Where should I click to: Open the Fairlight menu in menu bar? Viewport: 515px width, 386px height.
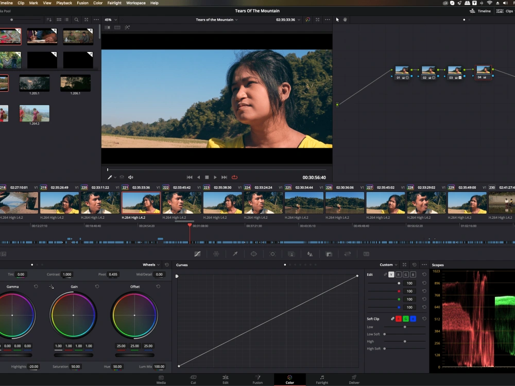[114, 3]
